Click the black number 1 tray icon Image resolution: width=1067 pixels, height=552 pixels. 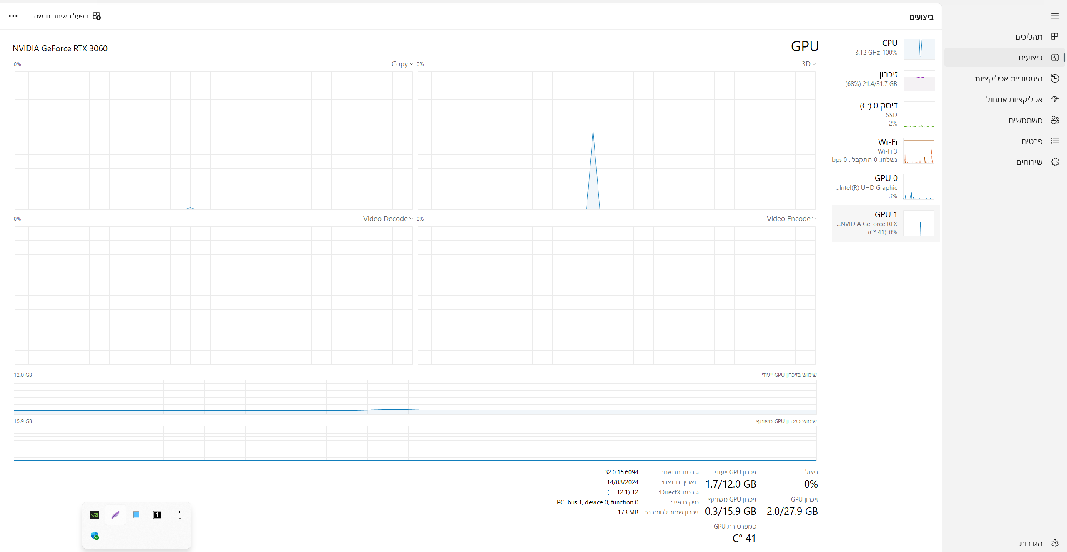click(x=157, y=515)
